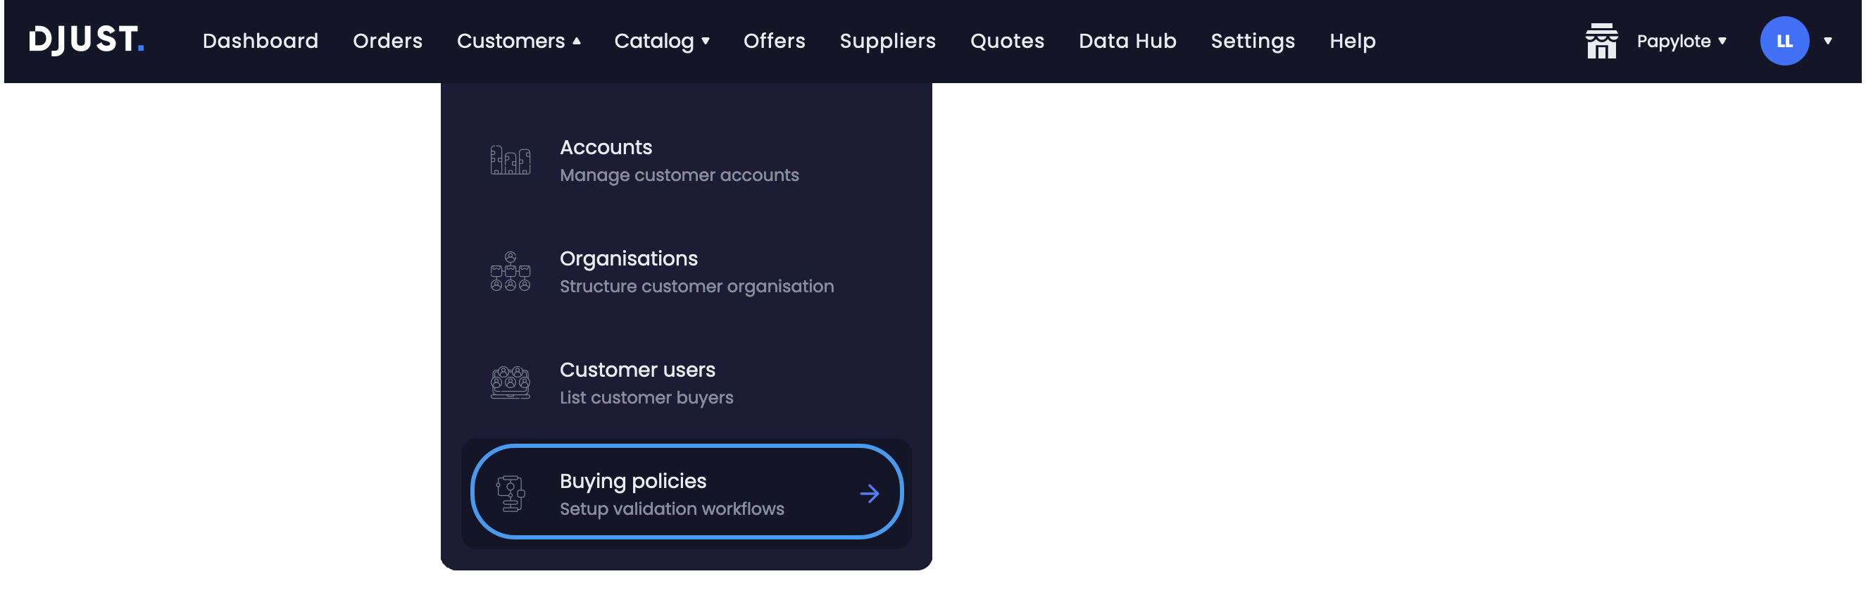Viewport: 1866px width, 600px height.
Task: Expand the Papylote store switcher
Action: 1682,41
